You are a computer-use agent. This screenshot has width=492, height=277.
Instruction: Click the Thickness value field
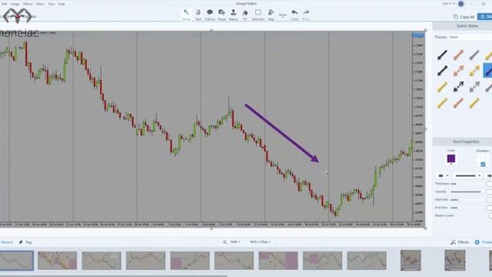(489, 184)
